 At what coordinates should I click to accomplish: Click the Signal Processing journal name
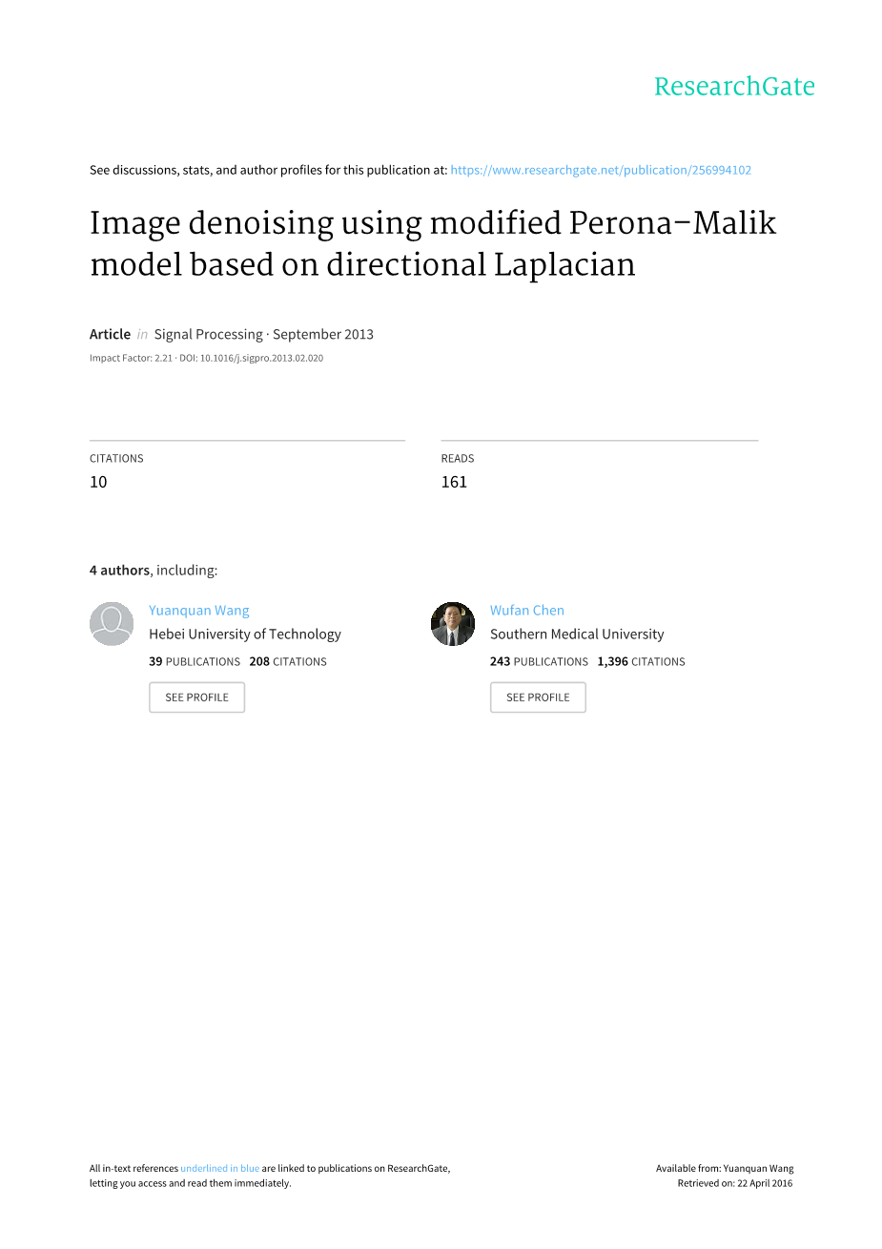pyautogui.click(x=208, y=334)
